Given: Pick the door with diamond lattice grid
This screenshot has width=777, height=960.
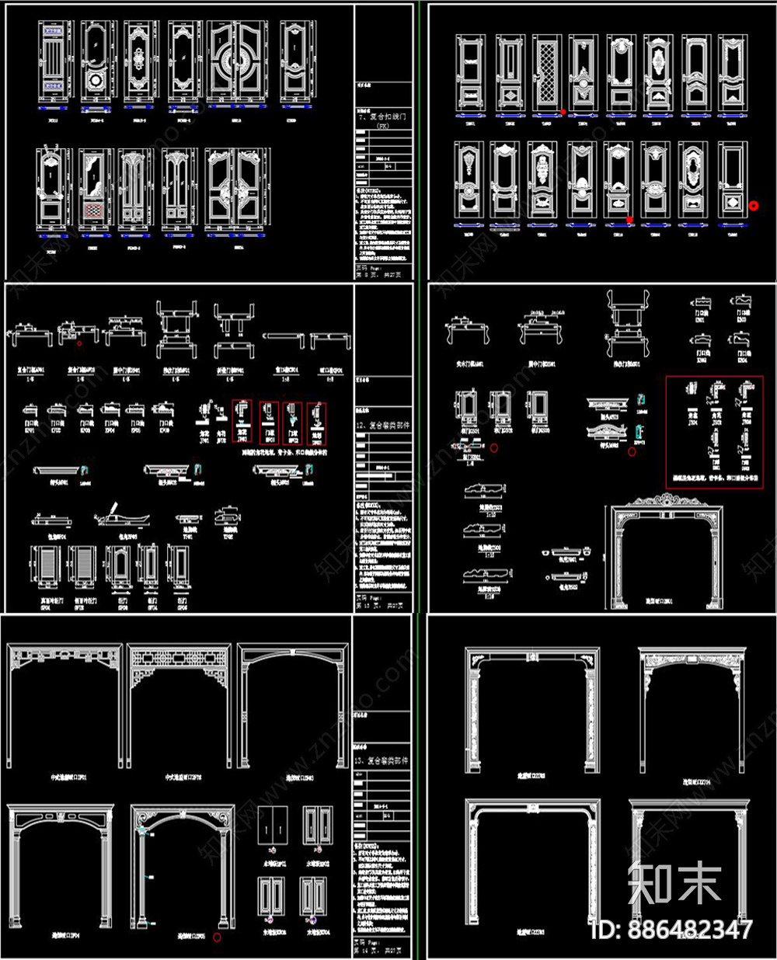Looking at the screenshot, I should click(546, 72).
